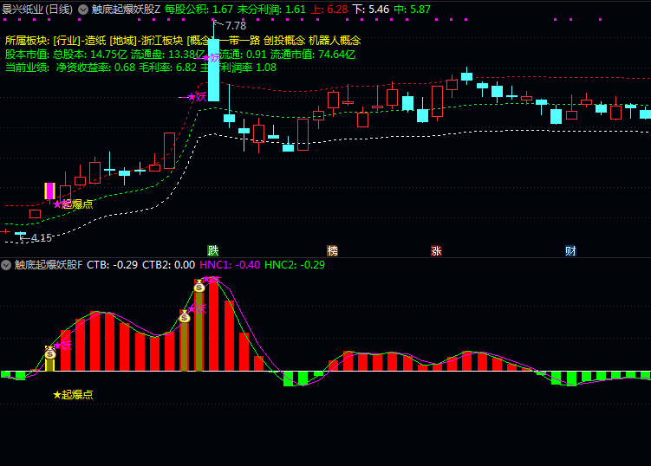Click the blue 财 marker icon
The image size is (651, 466).
click(570, 250)
